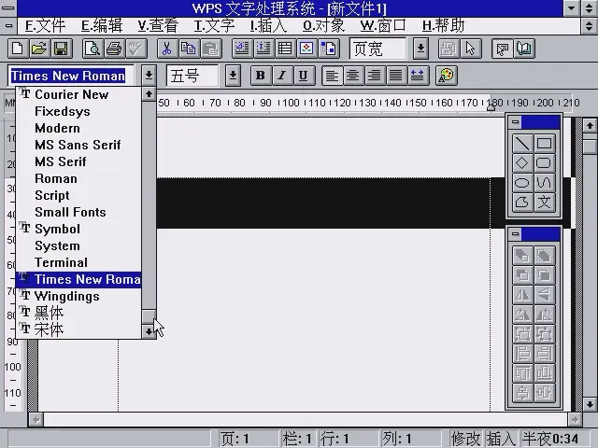This screenshot has height=448, width=598.
Task: Click the New document icon
Action: click(18, 49)
